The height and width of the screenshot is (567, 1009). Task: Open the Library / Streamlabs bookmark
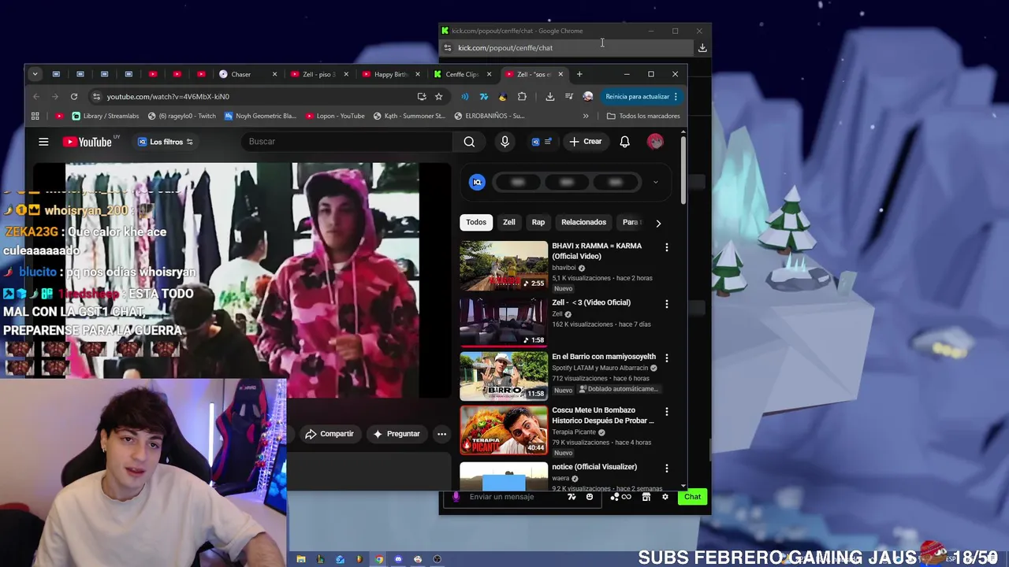[x=105, y=116]
